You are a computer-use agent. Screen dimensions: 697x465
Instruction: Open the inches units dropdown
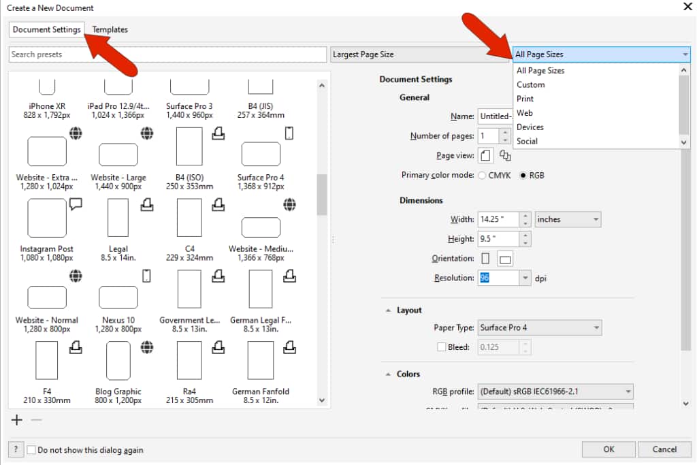(x=568, y=219)
